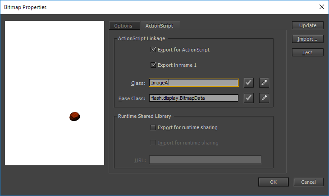
Task: Dismiss dialog with Cancel button
Action: pos(308,182)
